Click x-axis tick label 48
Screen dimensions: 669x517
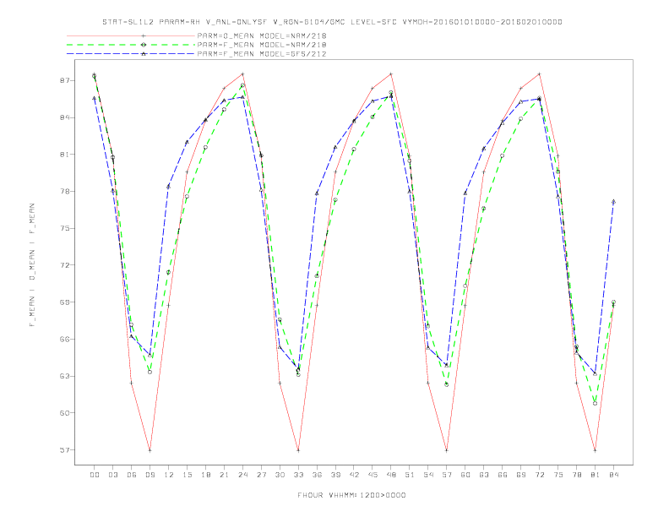[x=391, y=475]
